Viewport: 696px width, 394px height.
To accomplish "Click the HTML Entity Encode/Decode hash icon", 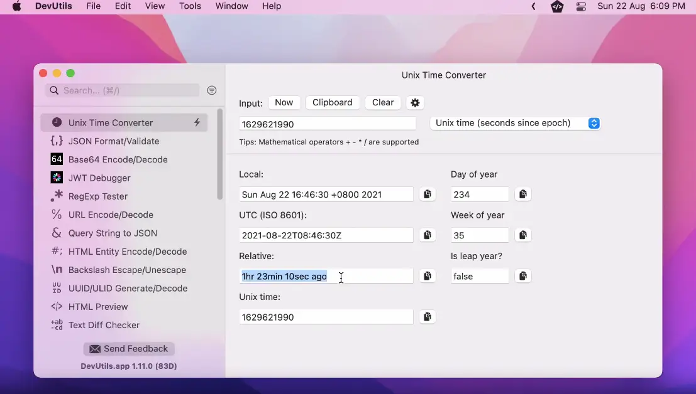I will 57,251.
